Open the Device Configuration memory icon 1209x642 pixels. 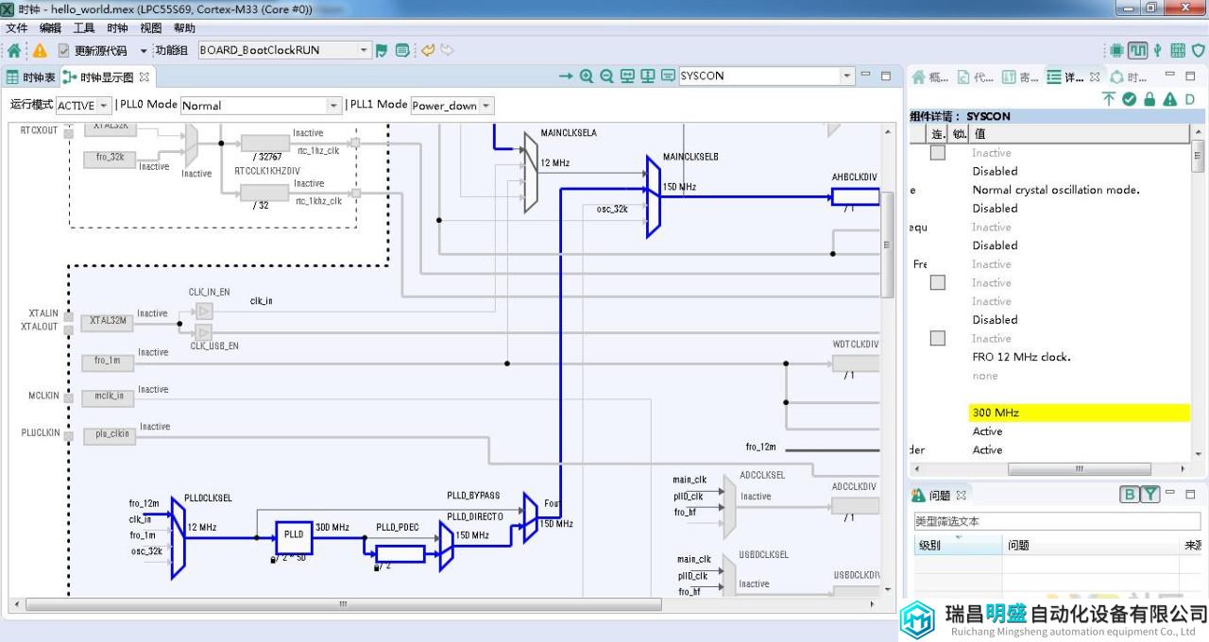1178,50
